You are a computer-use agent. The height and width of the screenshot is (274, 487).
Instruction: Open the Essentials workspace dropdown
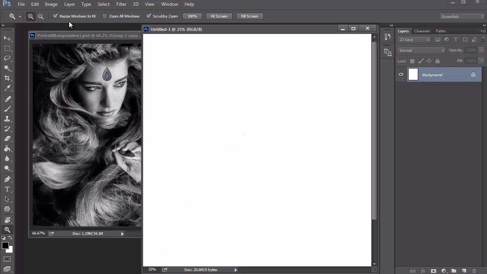click(462, 16)
